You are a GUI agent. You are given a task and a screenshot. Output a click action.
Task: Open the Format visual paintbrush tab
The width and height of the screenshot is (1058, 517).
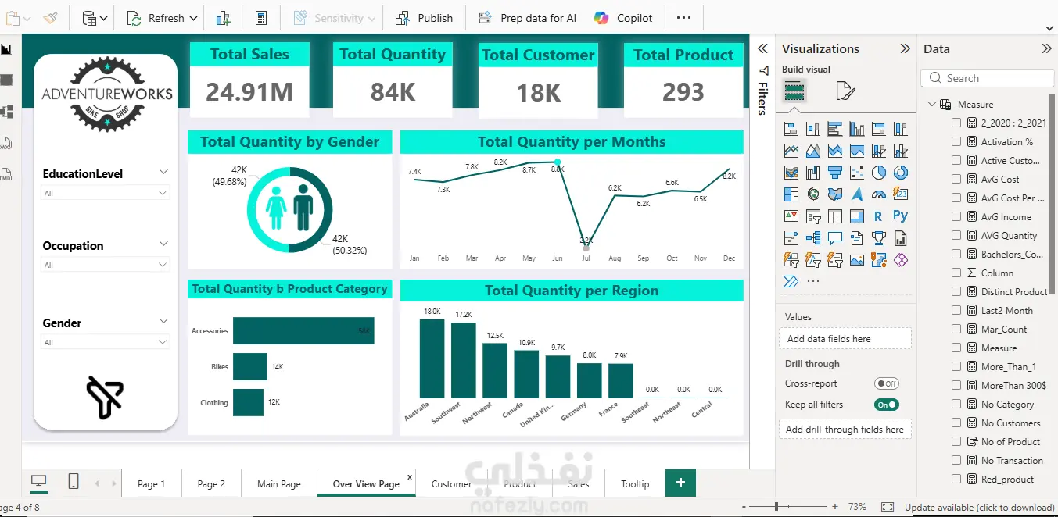[x=845, y=92]
